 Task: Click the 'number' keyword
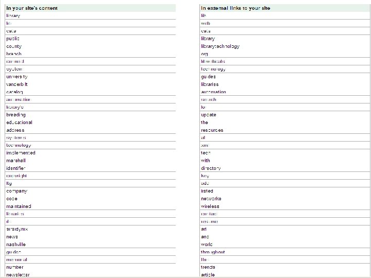14,267
